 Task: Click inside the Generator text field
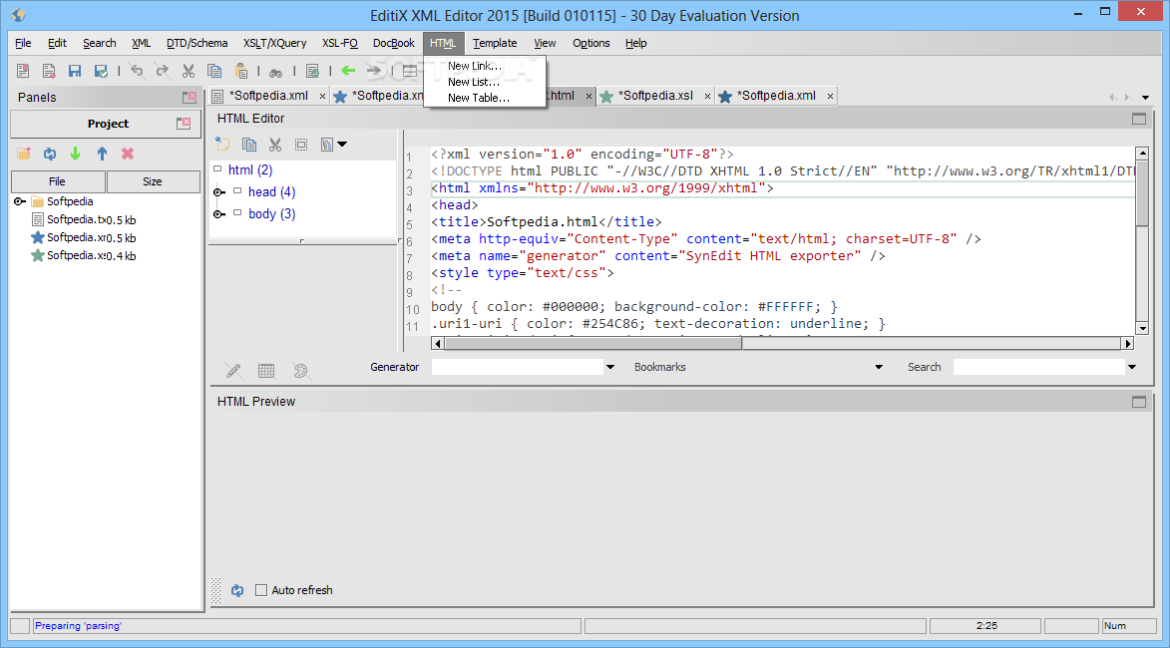tap(517, 367)
